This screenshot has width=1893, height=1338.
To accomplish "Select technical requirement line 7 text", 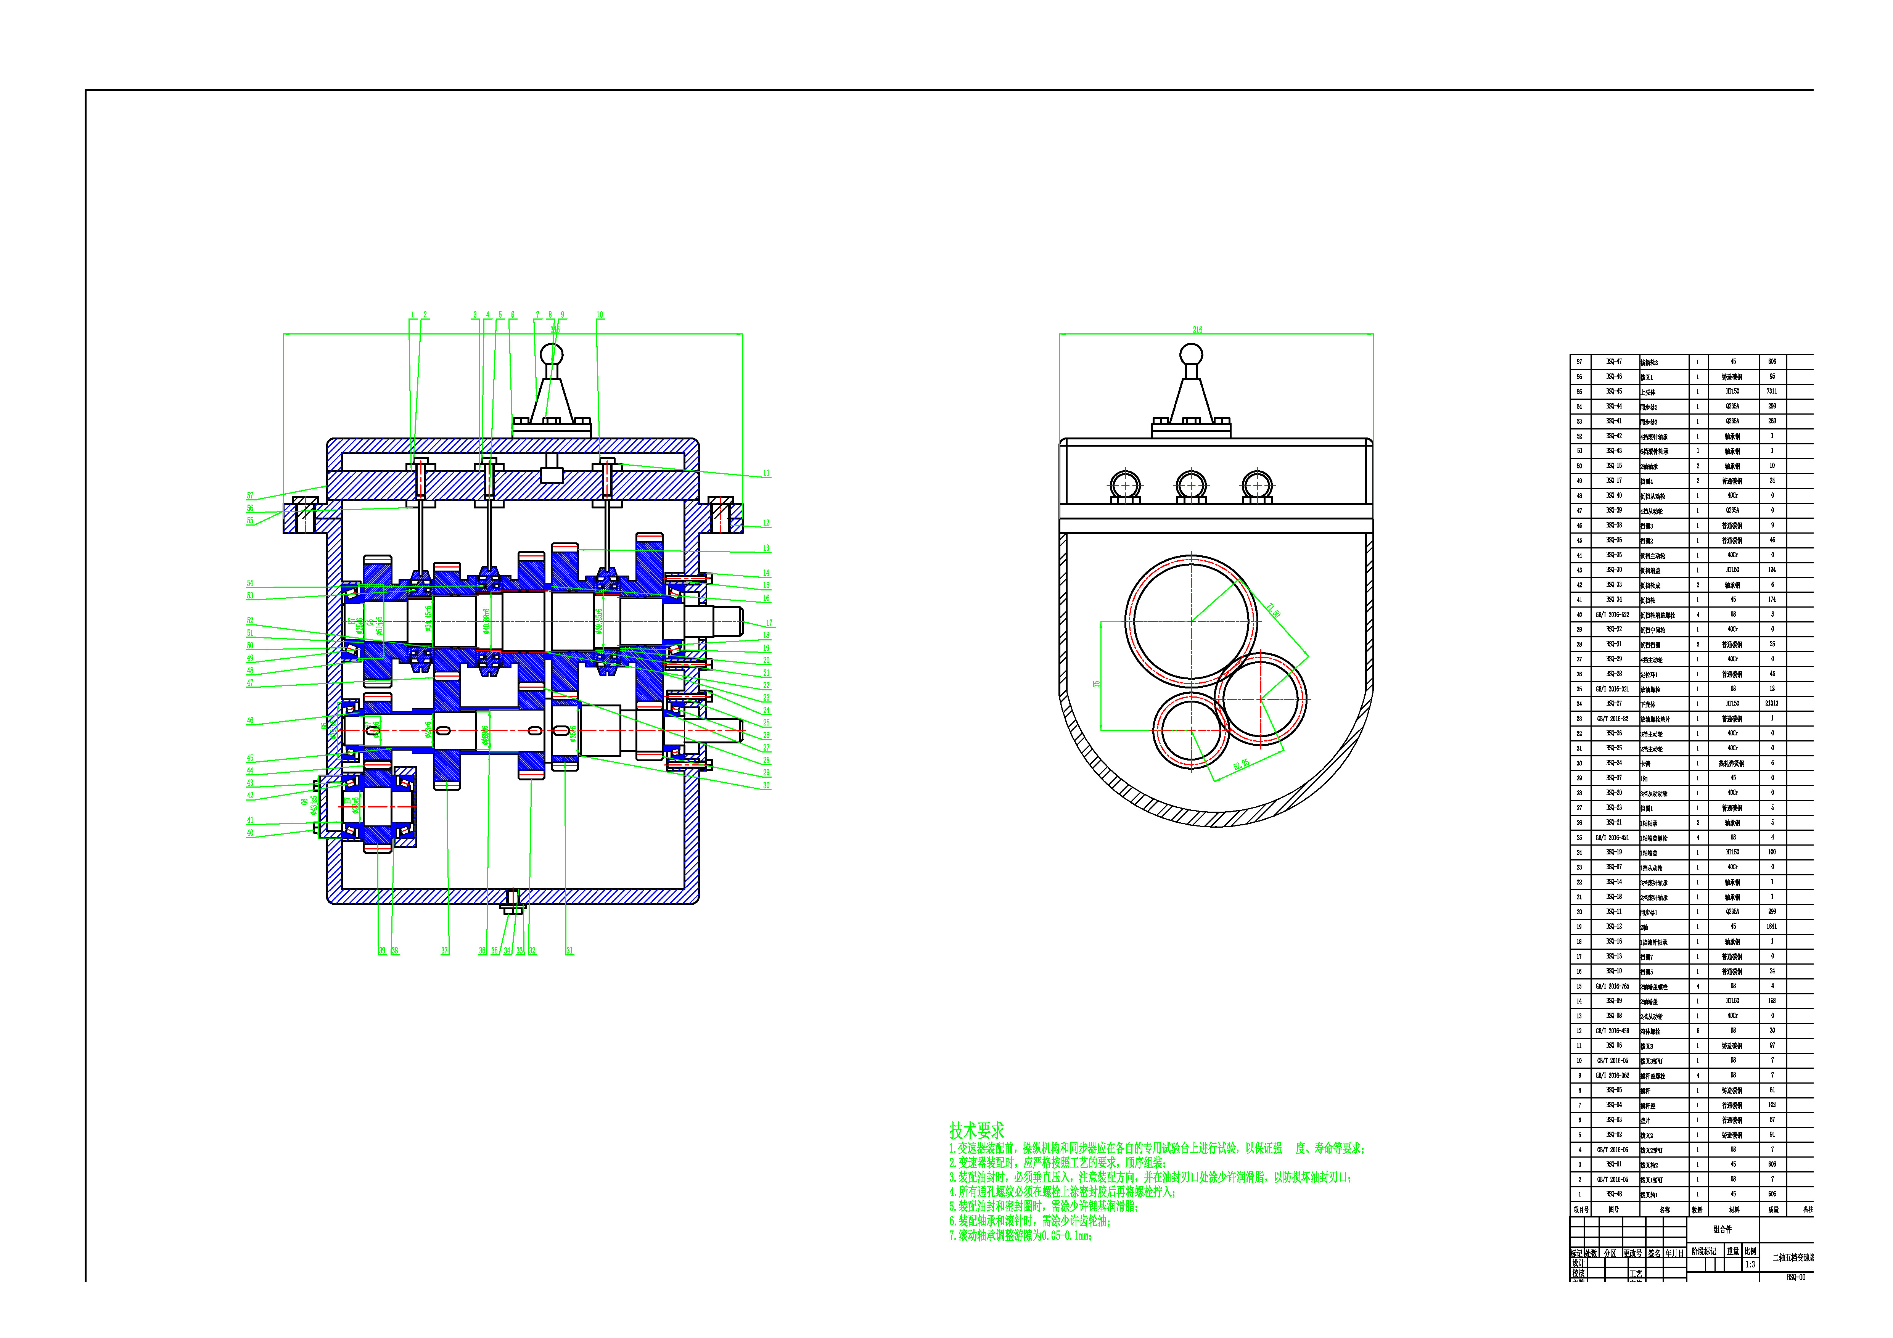I will coord(1021,1236).
